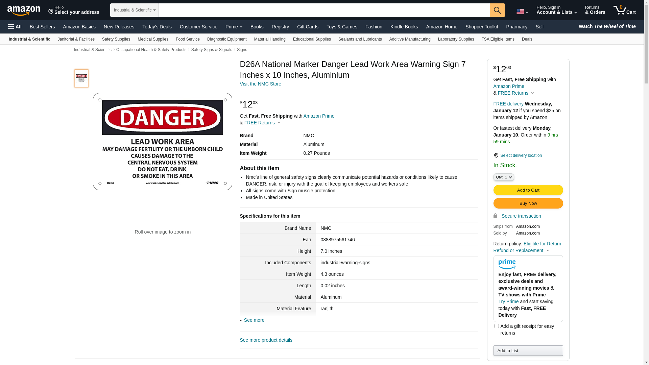The height and width of the screenshot is (365, 649).
Task: Open the Qty quantity dropdown
Action: click(503, 177)
